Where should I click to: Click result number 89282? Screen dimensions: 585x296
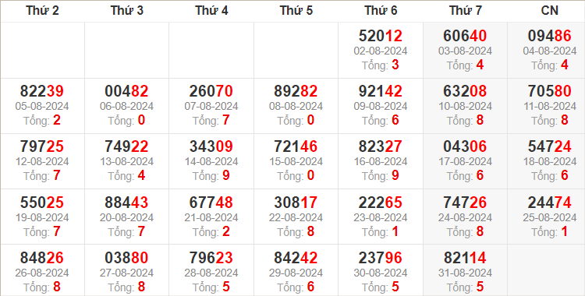point(296,91)
